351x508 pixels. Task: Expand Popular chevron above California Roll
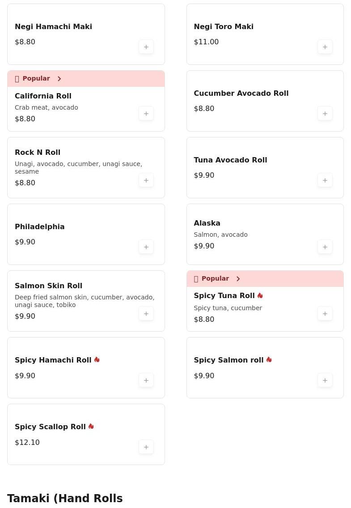point(59,79)
